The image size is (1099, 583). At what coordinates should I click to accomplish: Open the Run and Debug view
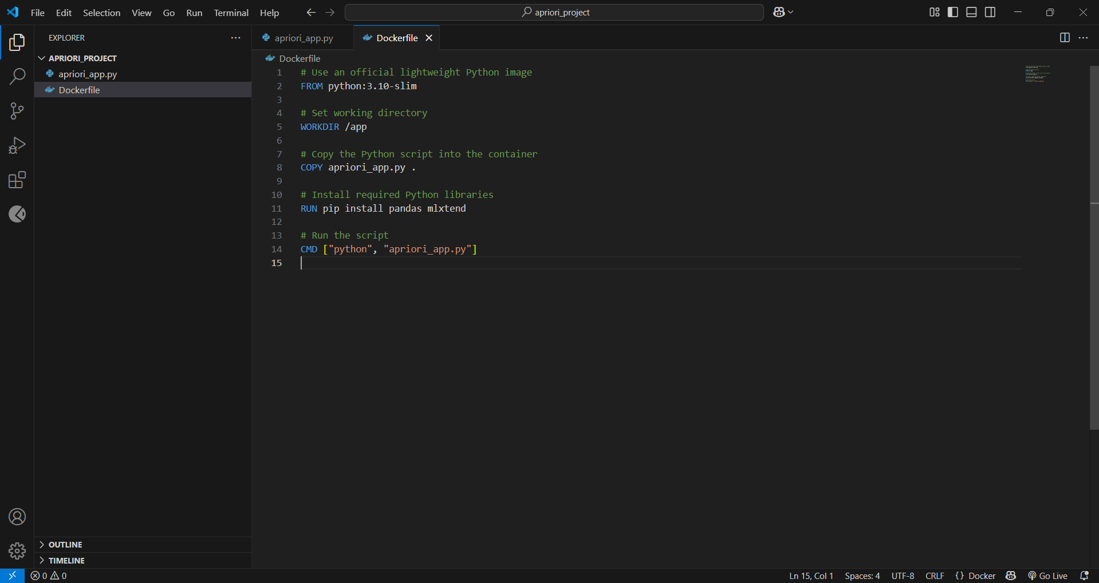pos(17,145)
